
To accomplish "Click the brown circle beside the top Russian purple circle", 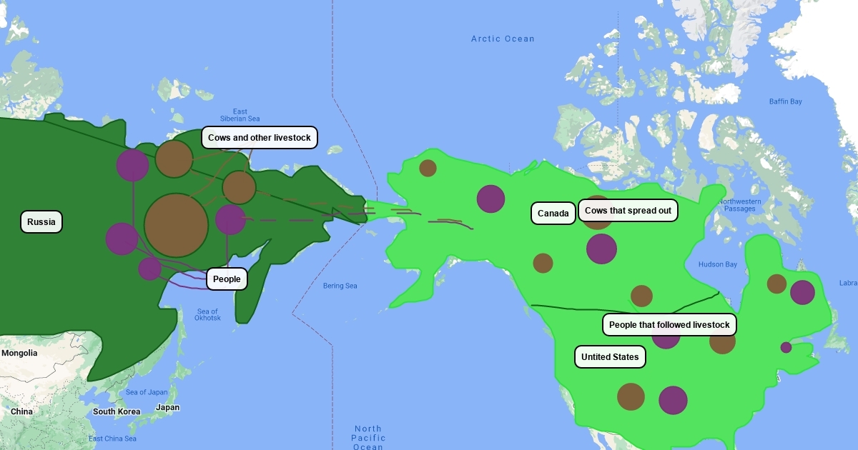I will pos(174,159).
